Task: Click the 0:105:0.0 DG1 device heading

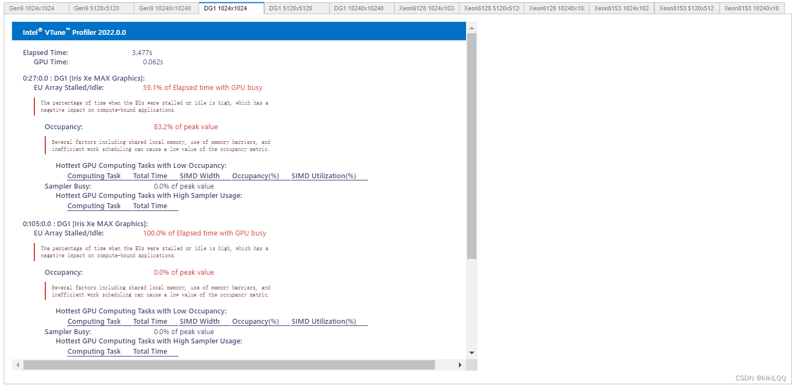Action: [85, 224]
